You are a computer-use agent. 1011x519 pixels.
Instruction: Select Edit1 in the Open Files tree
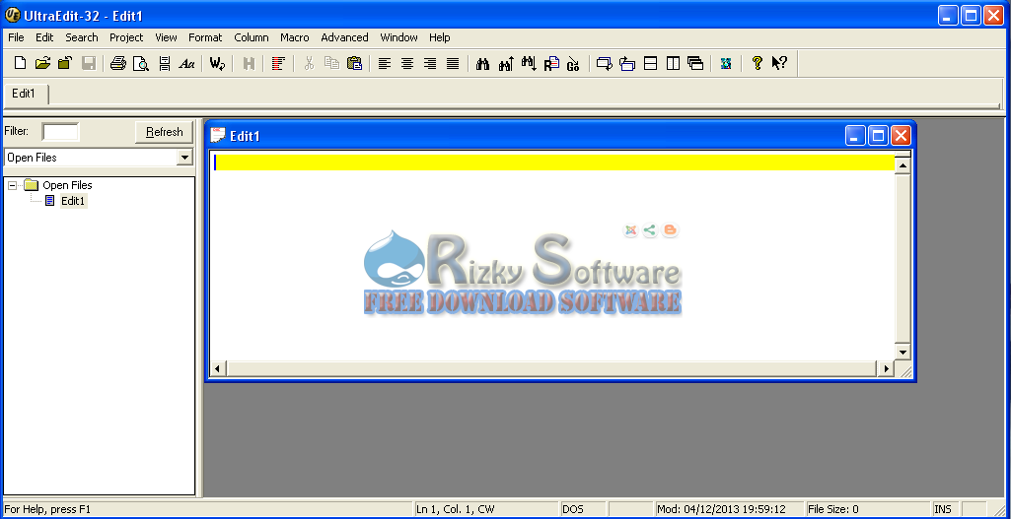[x=73, y=201]
